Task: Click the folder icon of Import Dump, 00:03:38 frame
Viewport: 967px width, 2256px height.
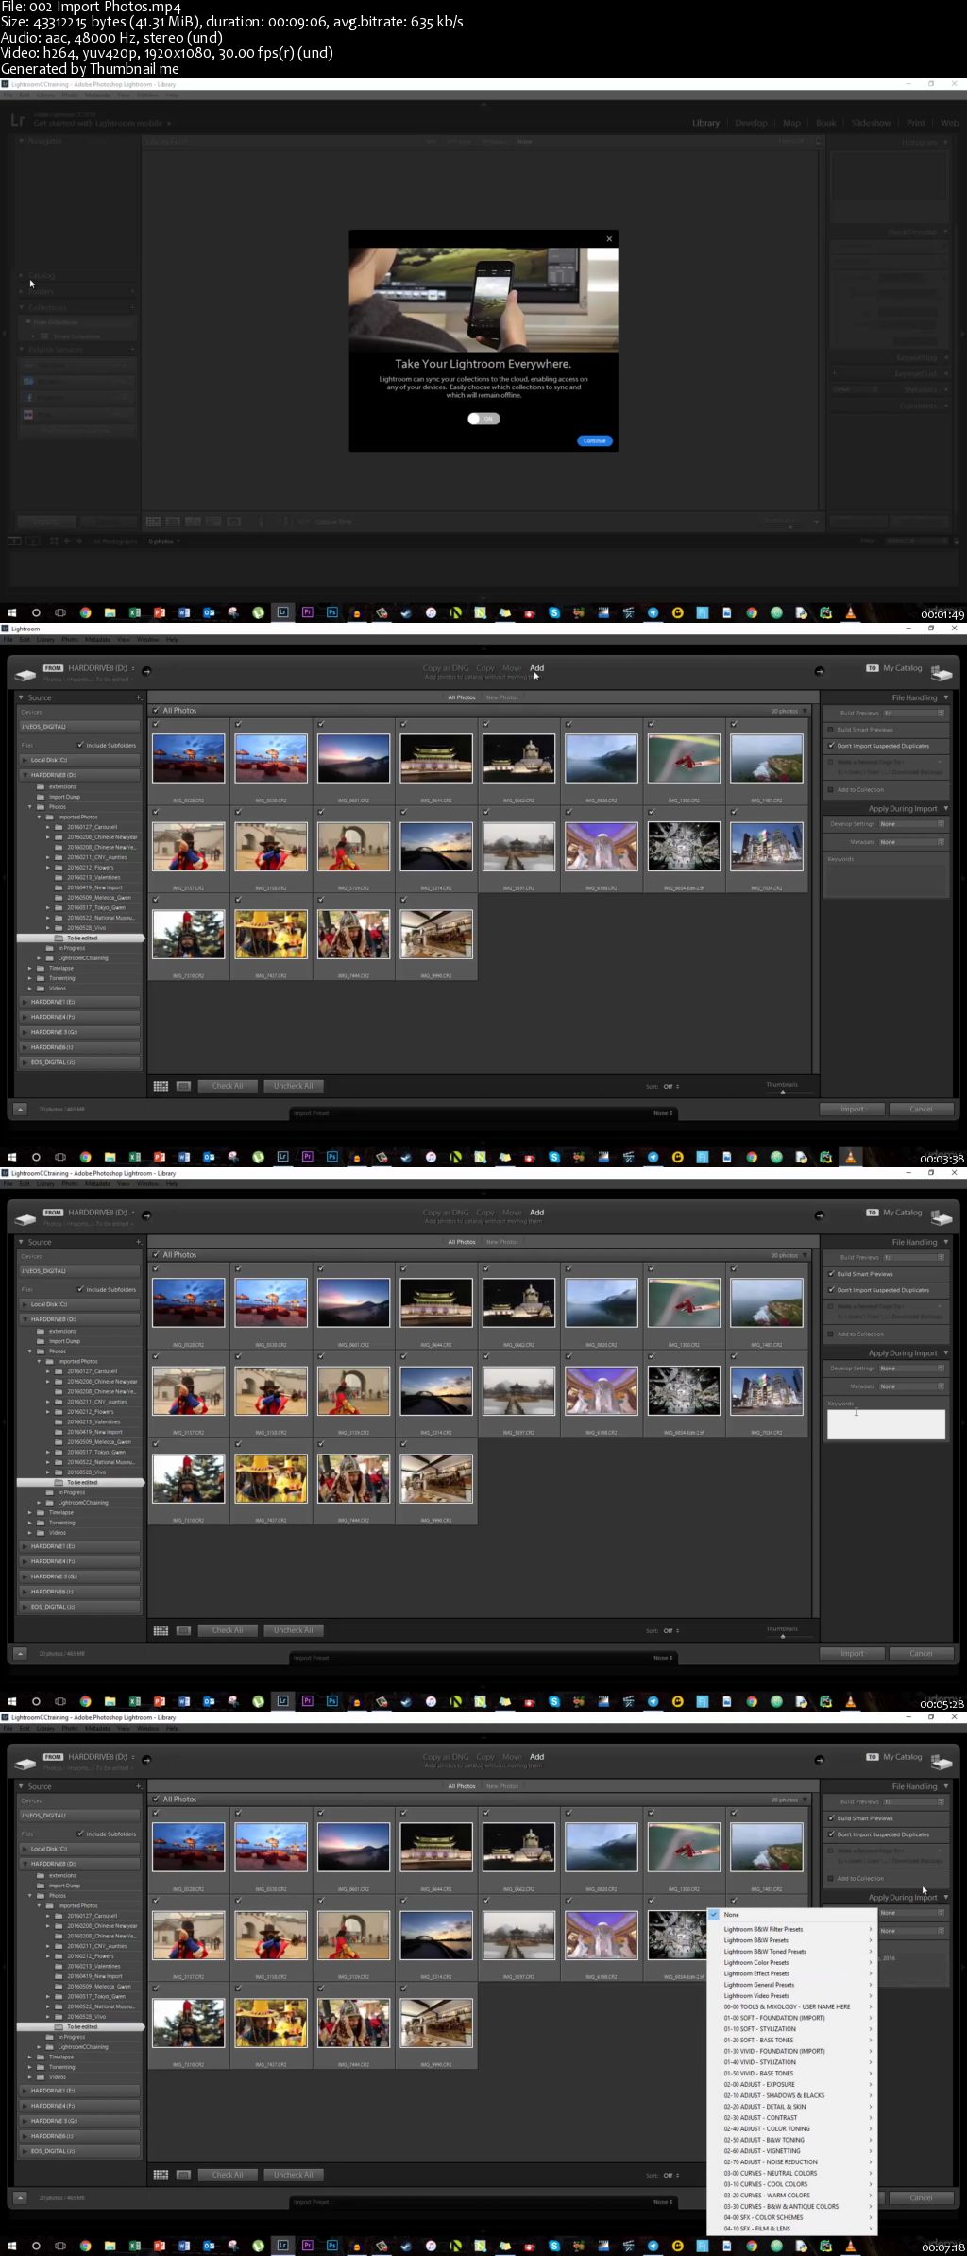Action: tap(41, 797)
